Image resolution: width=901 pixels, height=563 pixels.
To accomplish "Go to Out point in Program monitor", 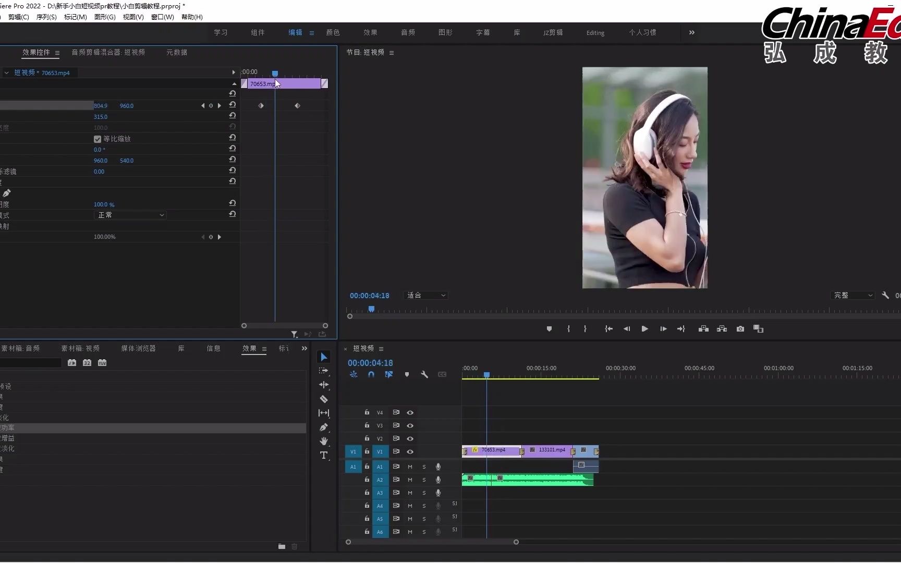I will 681,329.
